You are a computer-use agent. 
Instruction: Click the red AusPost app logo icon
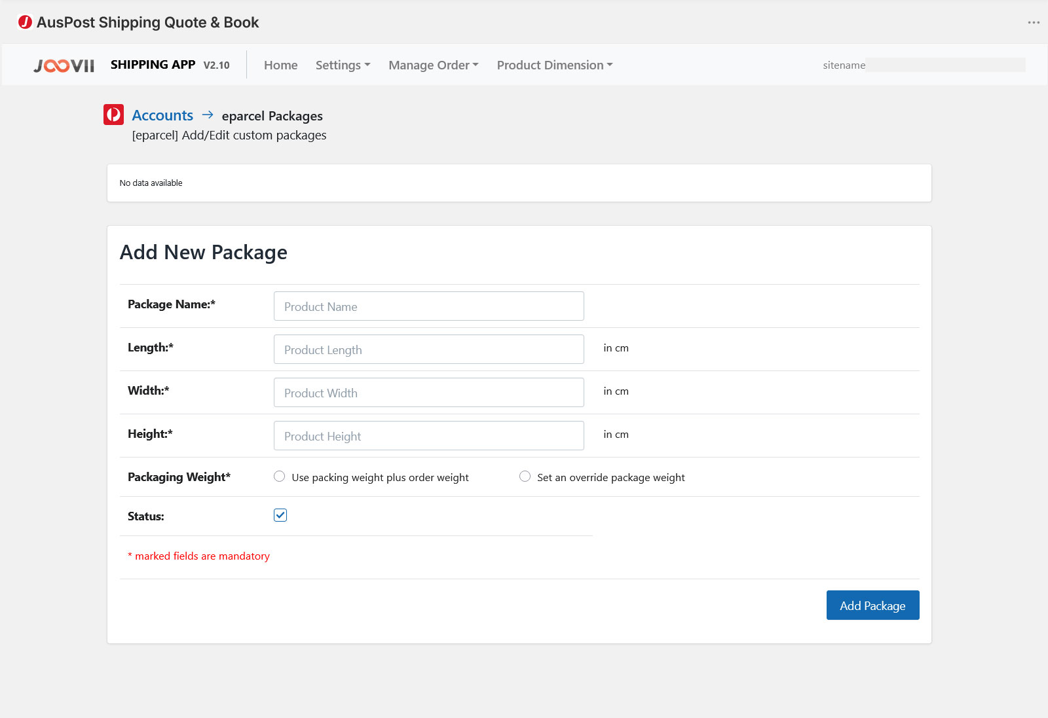point(25,22)
